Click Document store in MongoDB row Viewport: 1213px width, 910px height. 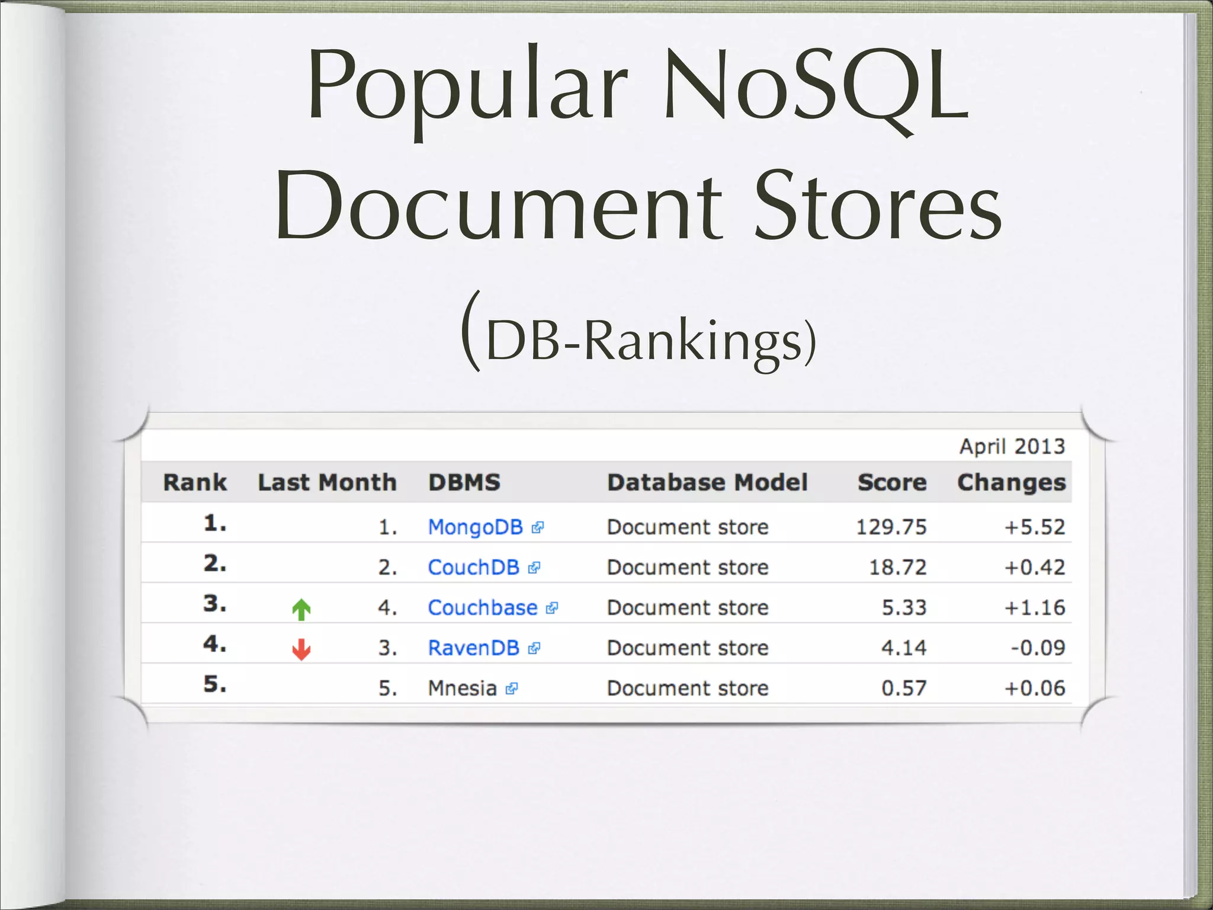point(688,527)
